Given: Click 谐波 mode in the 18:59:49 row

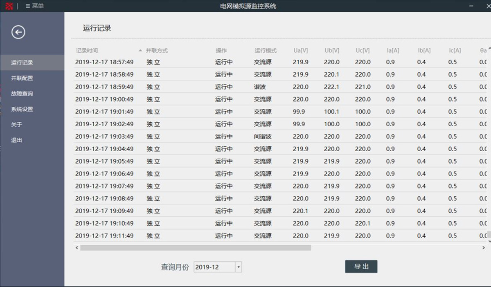Looking at the screenshot, I should pos(260,87).
